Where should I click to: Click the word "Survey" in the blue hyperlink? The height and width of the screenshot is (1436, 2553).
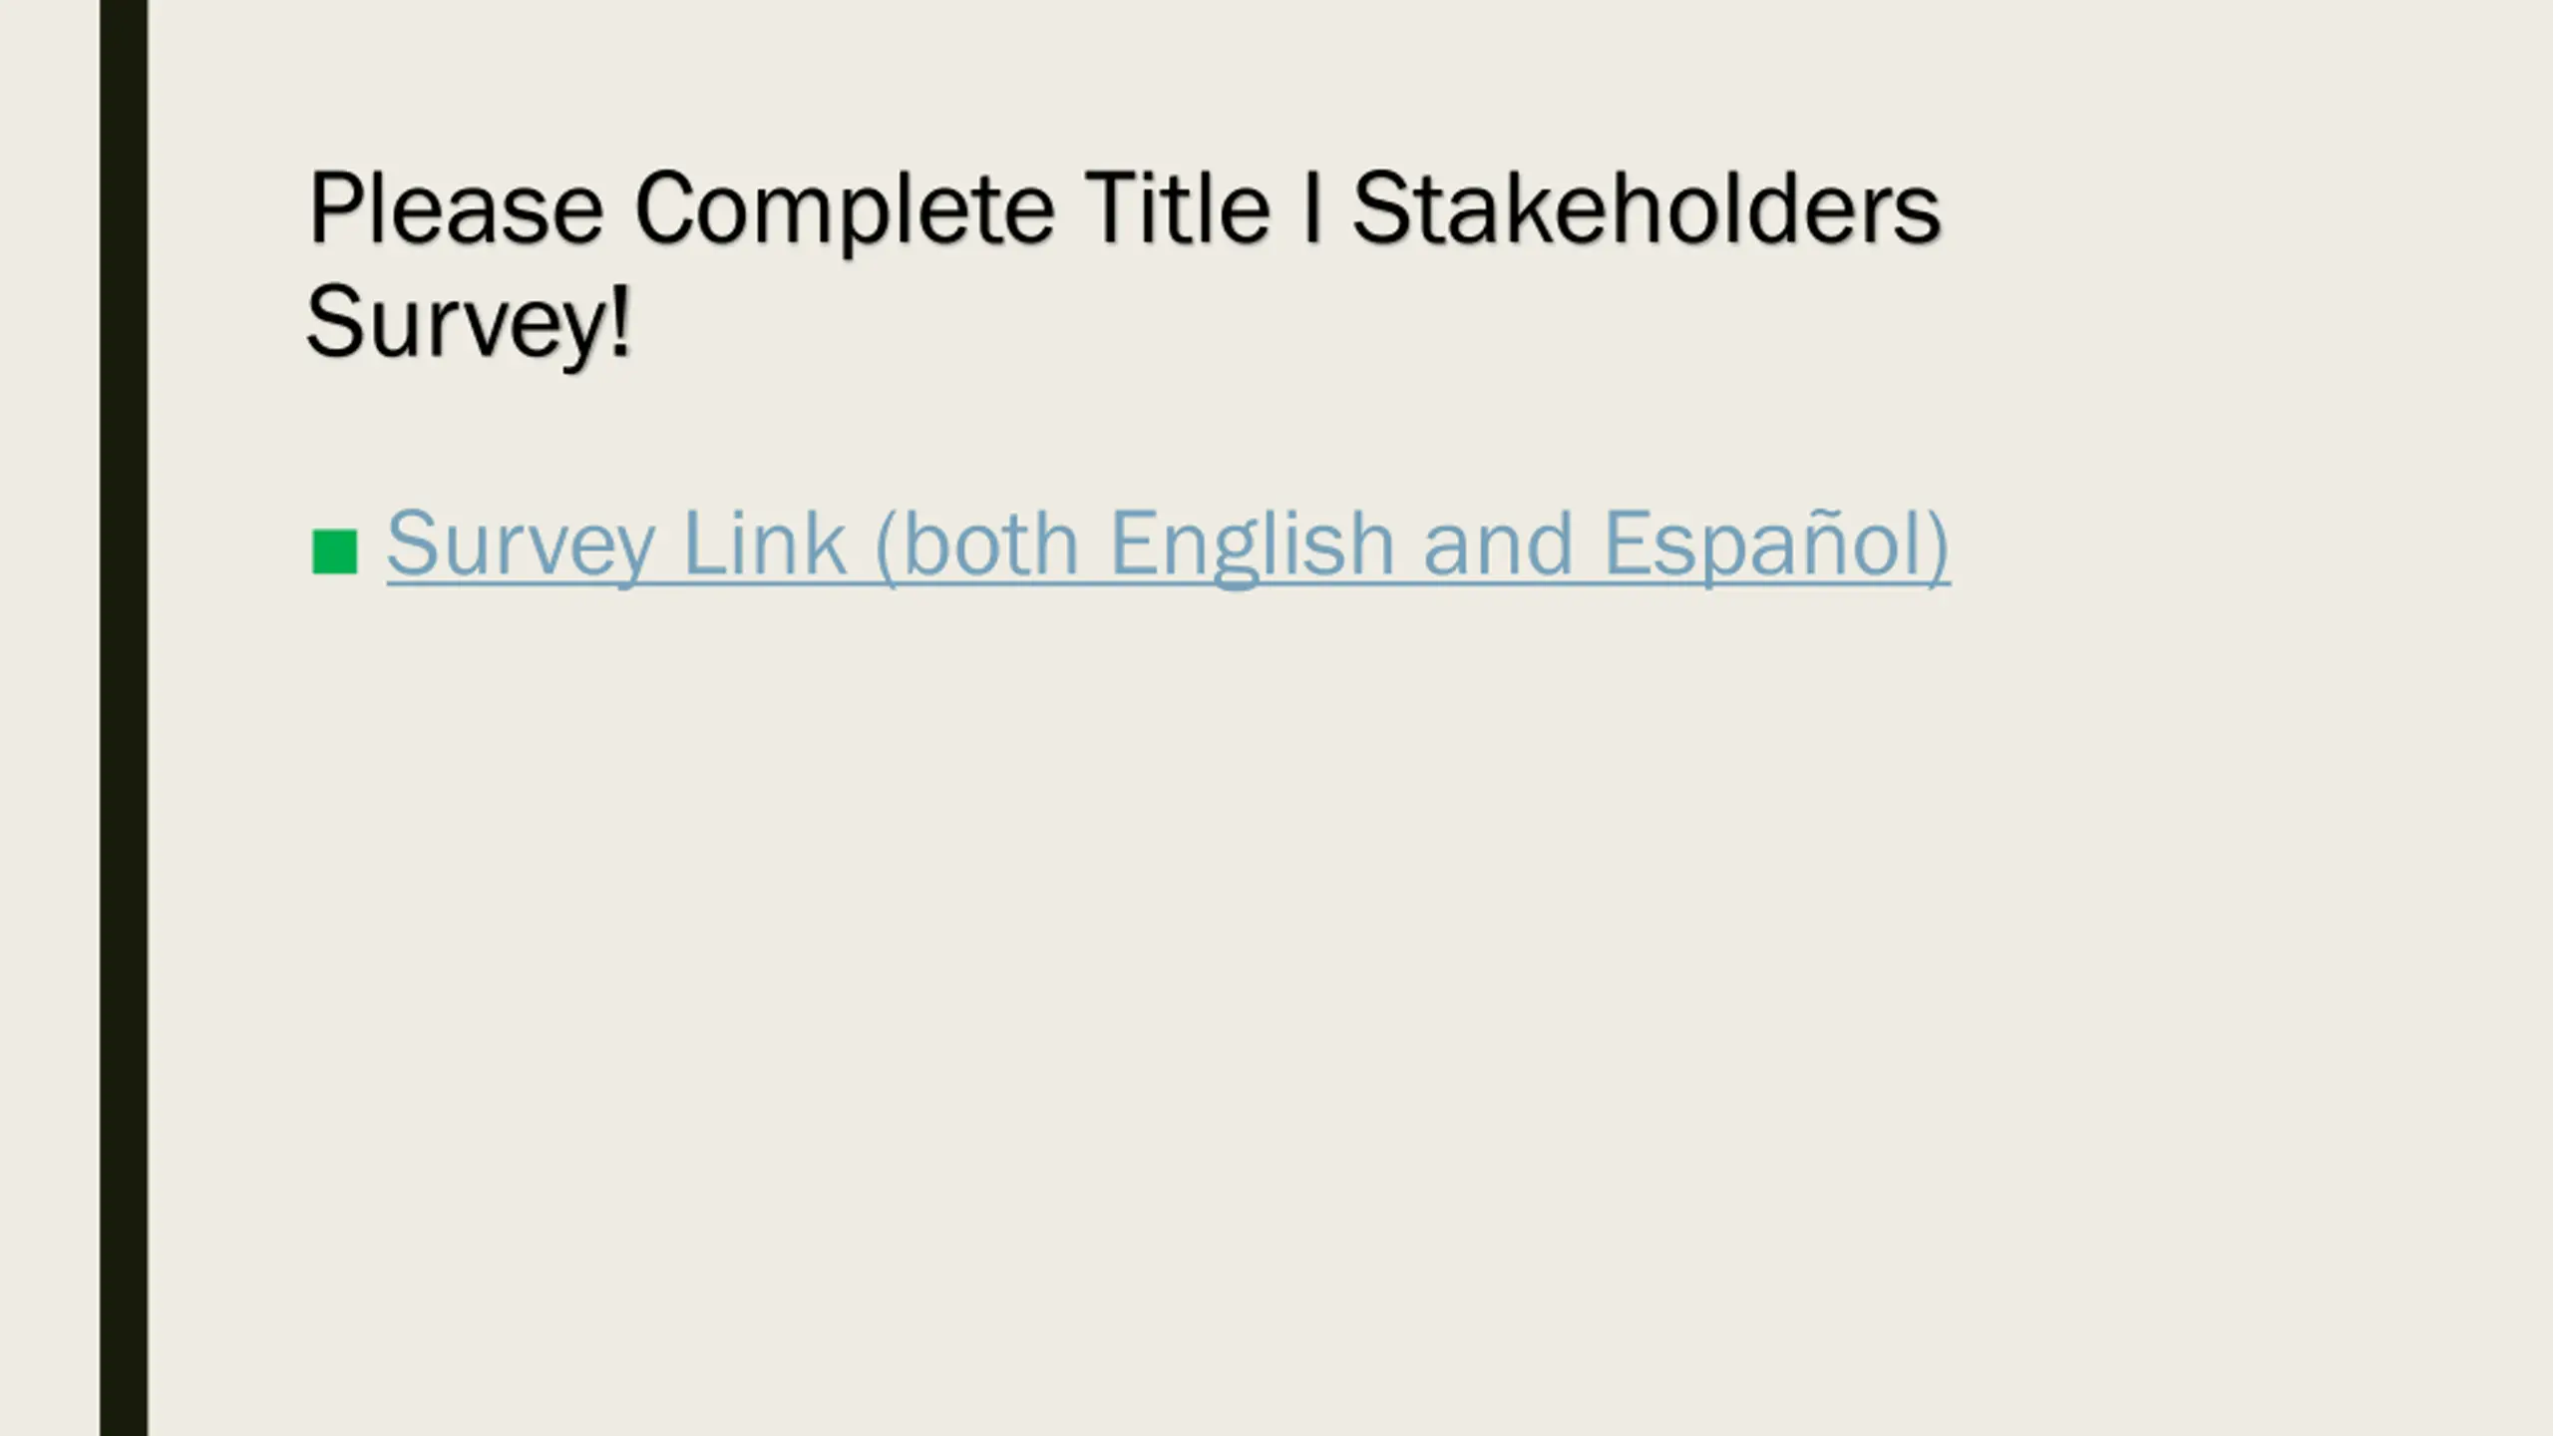(521, 546)
